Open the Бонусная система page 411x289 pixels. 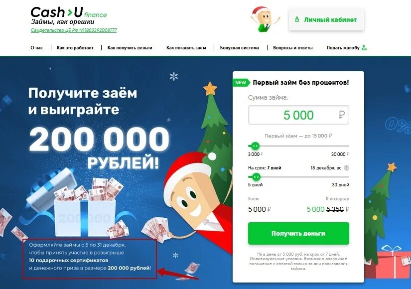(x=239, y=48)
